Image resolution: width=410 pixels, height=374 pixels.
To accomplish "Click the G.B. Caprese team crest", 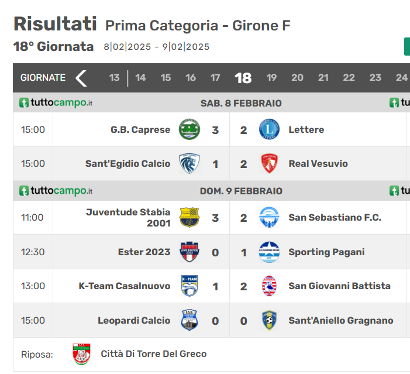I will 190,129.
